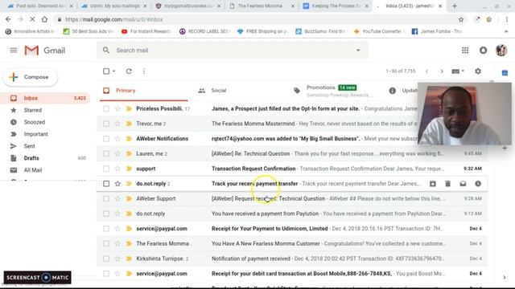Image resolution: width=515 pixels, height=289 pixels.
Task: Open the More options three-dot menu
Action: point(144,71)
